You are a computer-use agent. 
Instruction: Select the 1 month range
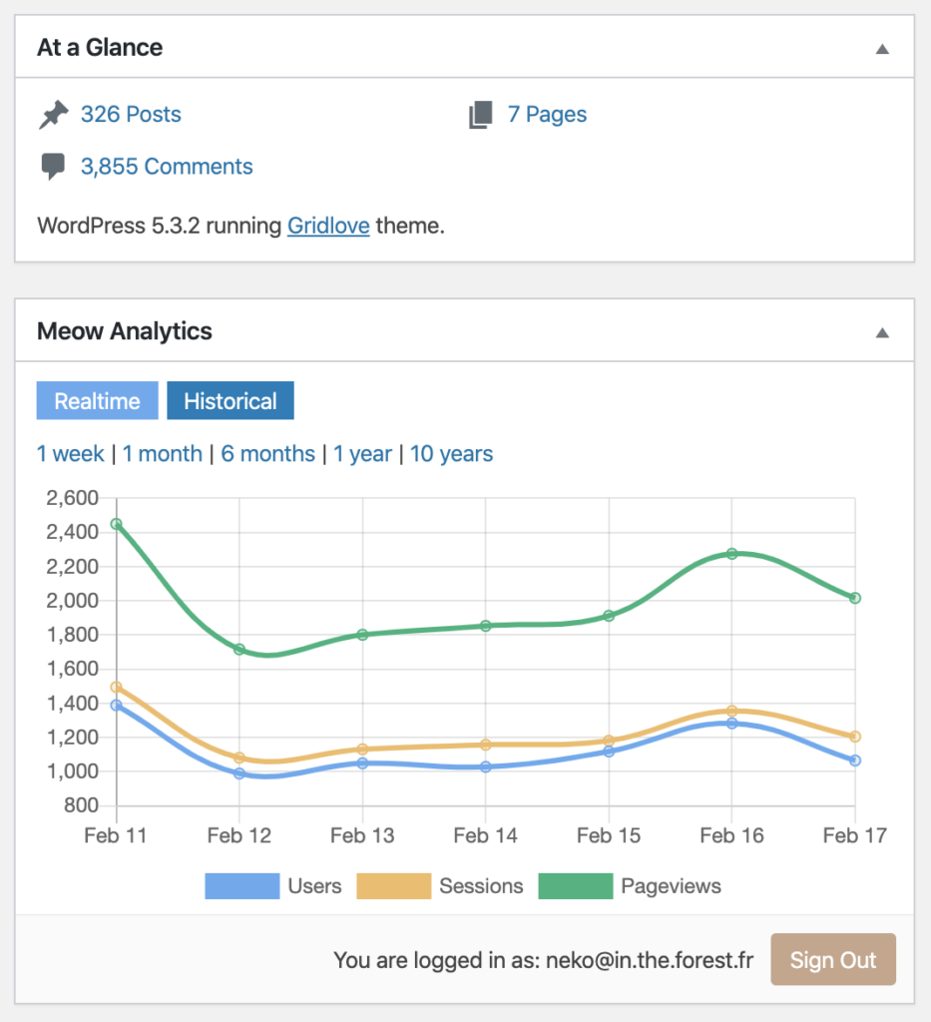coord(163,454)
